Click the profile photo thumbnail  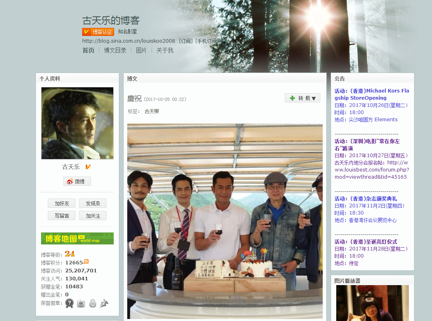[x=77, y=123]
